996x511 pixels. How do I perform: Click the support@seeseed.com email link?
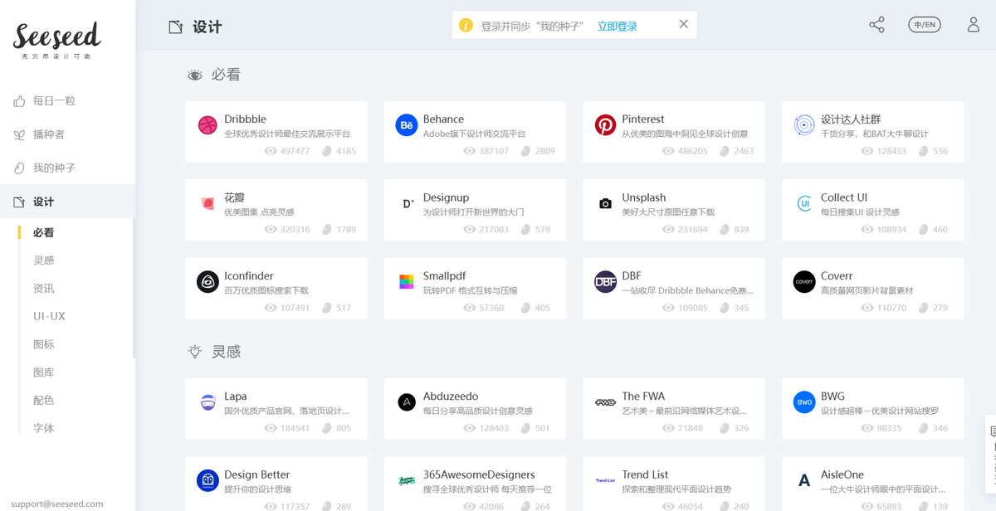coord(56,504)
